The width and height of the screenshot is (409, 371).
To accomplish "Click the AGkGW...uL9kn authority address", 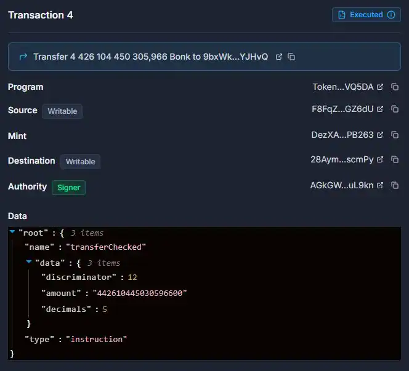I will (x=342, y=186).
